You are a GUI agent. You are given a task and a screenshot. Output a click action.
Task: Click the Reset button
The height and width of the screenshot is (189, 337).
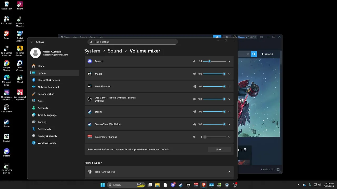[219, 149]
